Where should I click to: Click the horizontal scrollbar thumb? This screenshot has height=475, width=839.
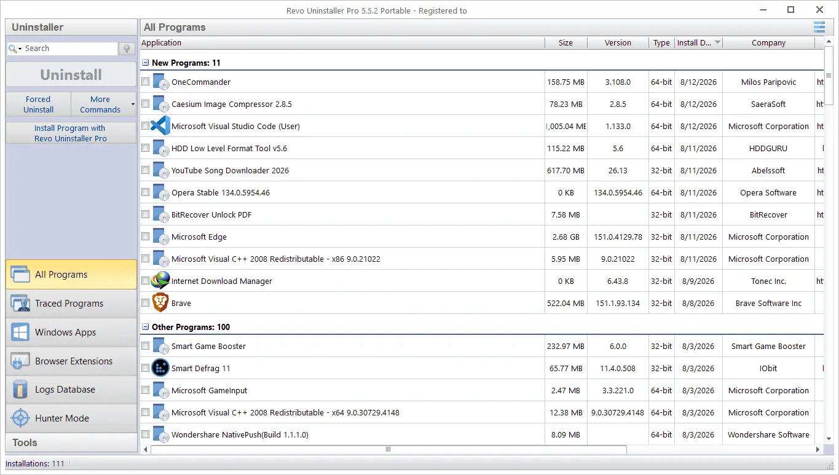pos(388,449)
